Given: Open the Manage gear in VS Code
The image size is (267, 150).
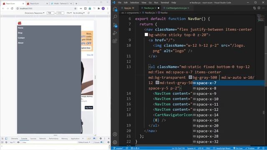Looking at the screenshot, I should [x=115, y=142].
